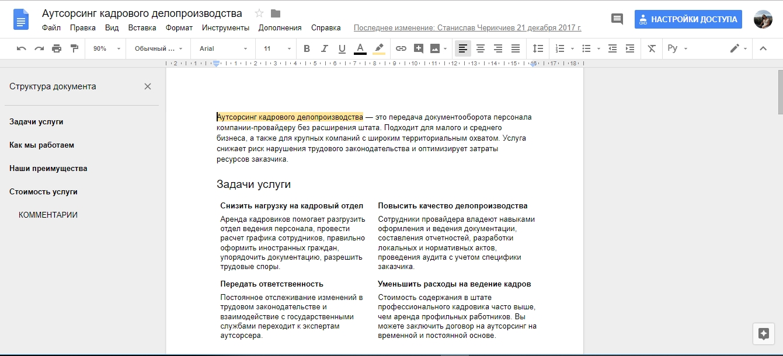Screen dimensions: 783x356
Task: Click the Clear formatting icon
Action: pyautogui.click(x=652, y=48)
